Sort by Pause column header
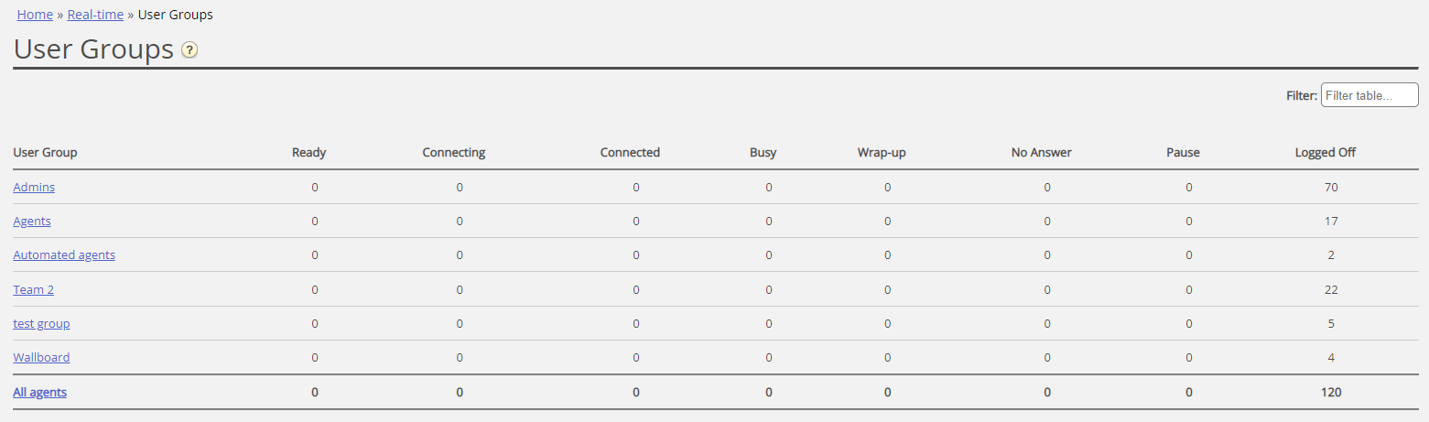This screenshot has height=422, width=1429. [1183, 152]
